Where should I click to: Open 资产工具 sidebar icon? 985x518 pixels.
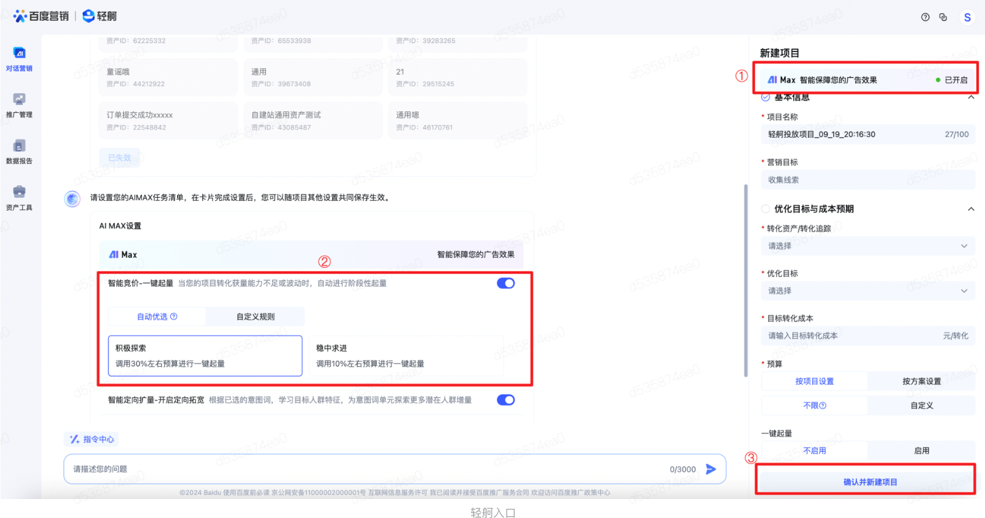pyautogui.click(x=19, y=192)
